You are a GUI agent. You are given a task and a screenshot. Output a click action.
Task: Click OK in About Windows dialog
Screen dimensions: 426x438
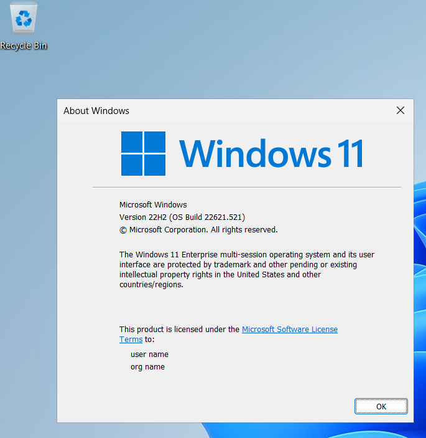point(381,406)
